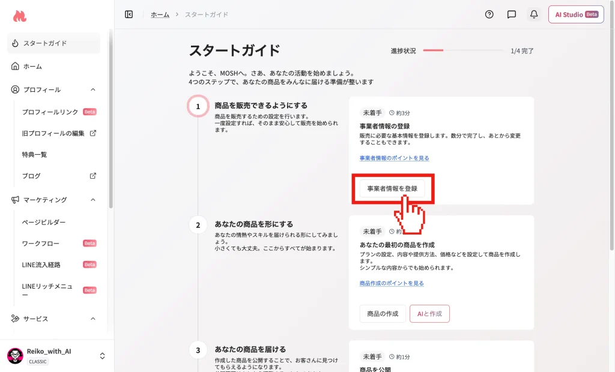Click the あなたの商品を形にする heading
This screenshot has height=372, width=615.
tap(254, 224)
